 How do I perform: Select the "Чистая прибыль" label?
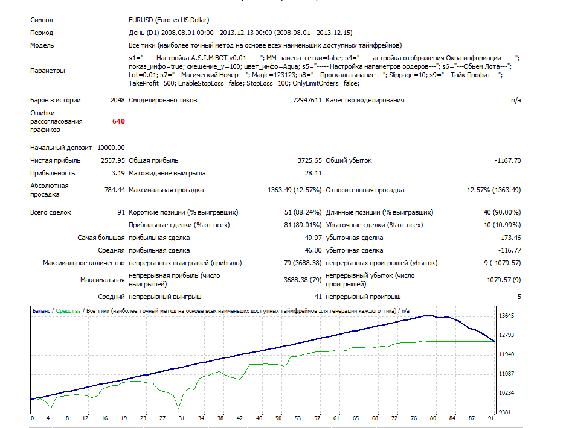tap(56, 160)
